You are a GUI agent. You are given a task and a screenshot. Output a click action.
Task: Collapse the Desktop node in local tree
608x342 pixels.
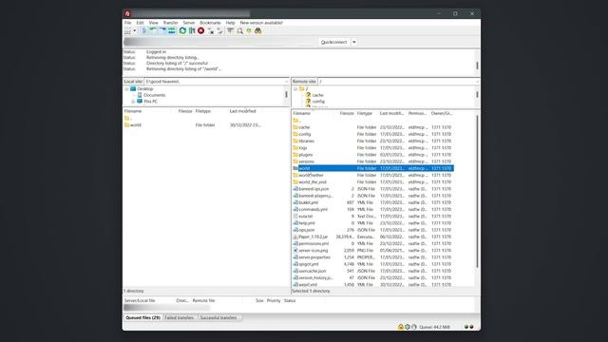[126, 89]
